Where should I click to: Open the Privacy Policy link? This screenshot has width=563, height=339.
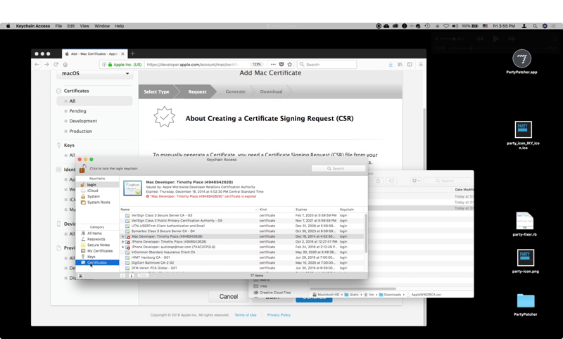(279, 315)
